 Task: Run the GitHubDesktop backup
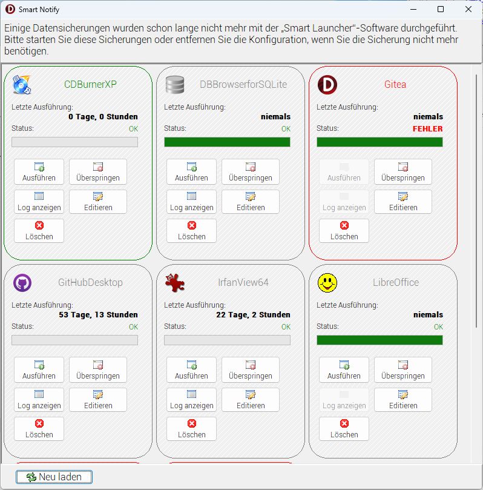(39, 369)
